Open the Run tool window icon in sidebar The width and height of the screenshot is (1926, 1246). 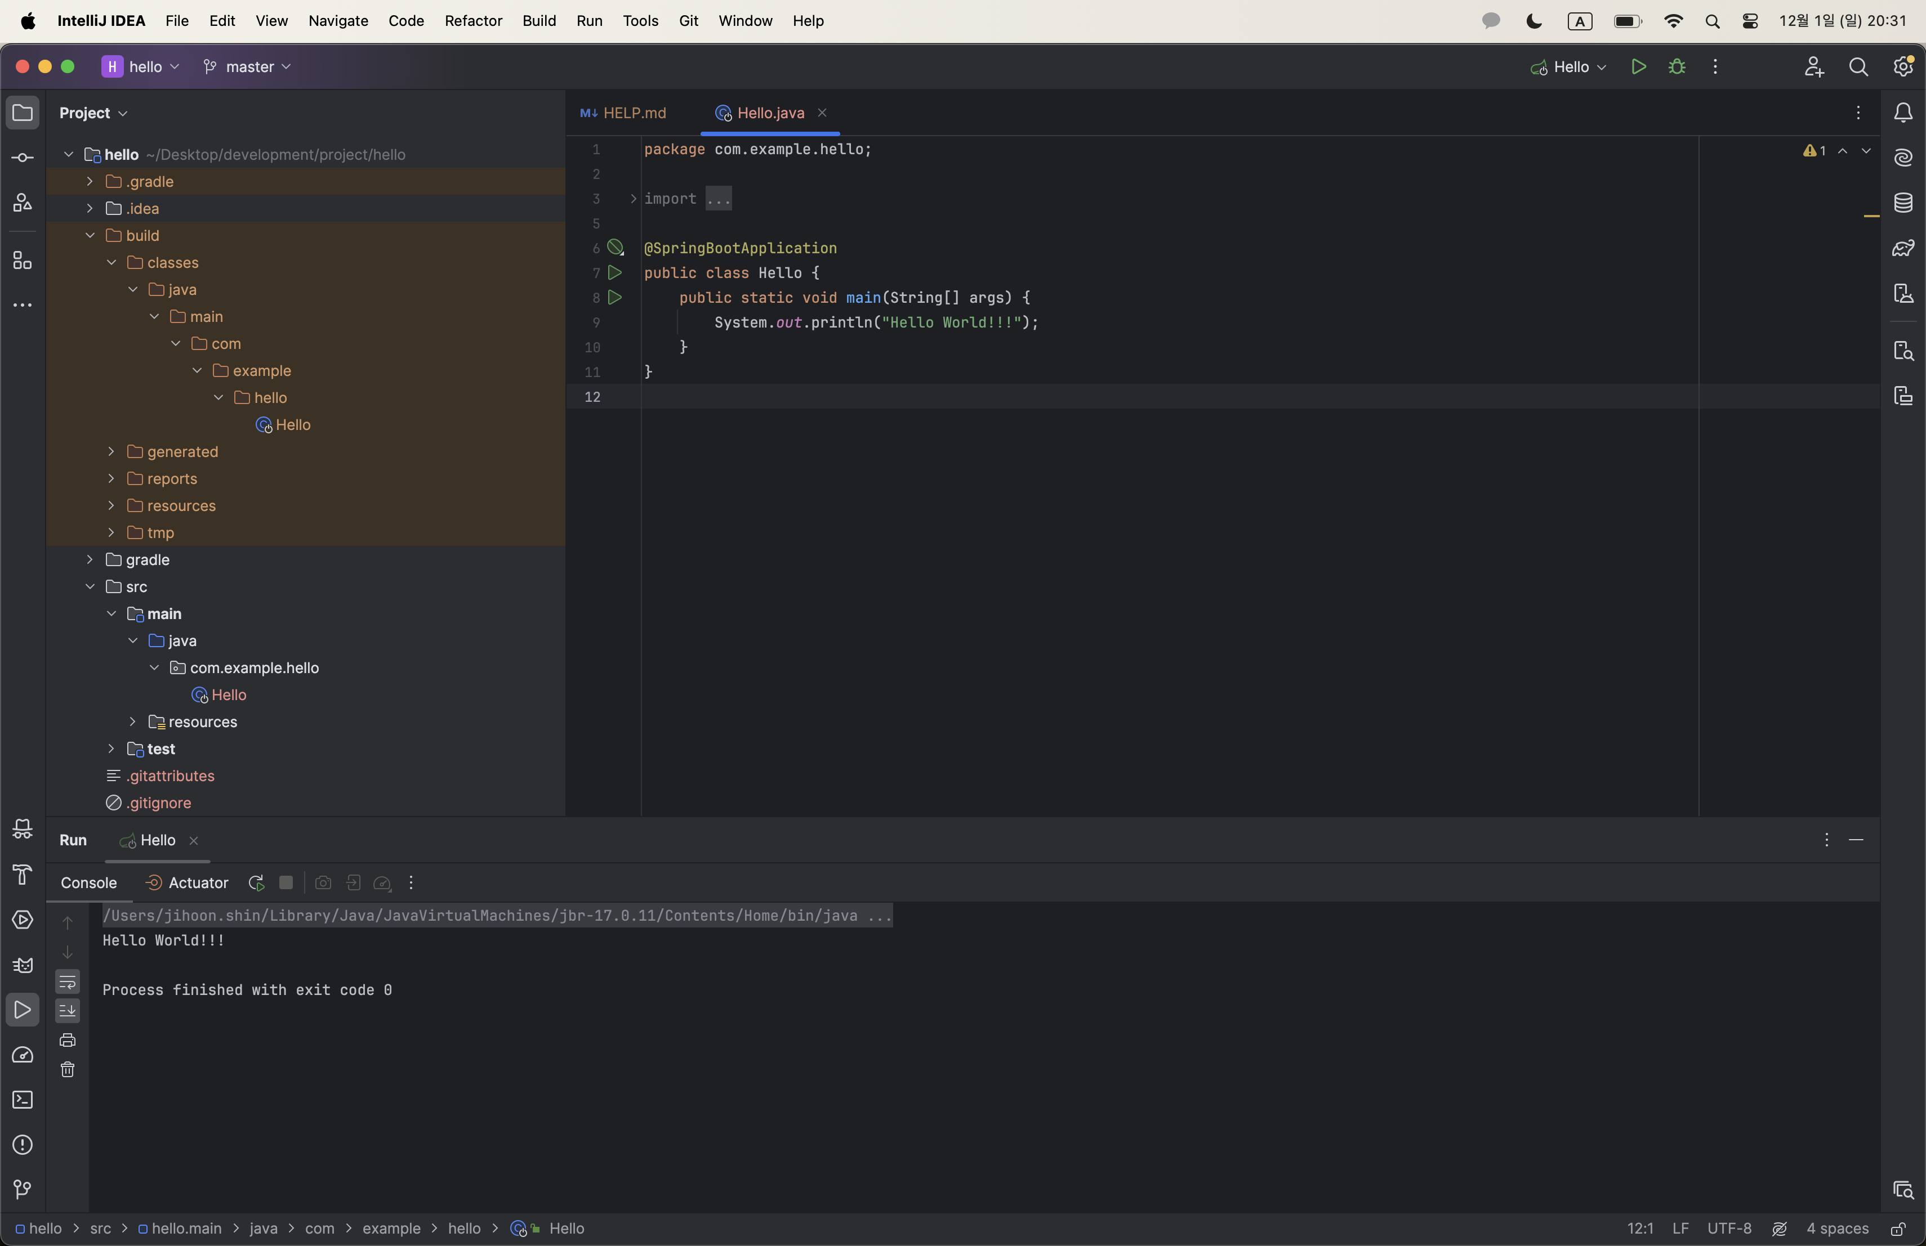23,1010
